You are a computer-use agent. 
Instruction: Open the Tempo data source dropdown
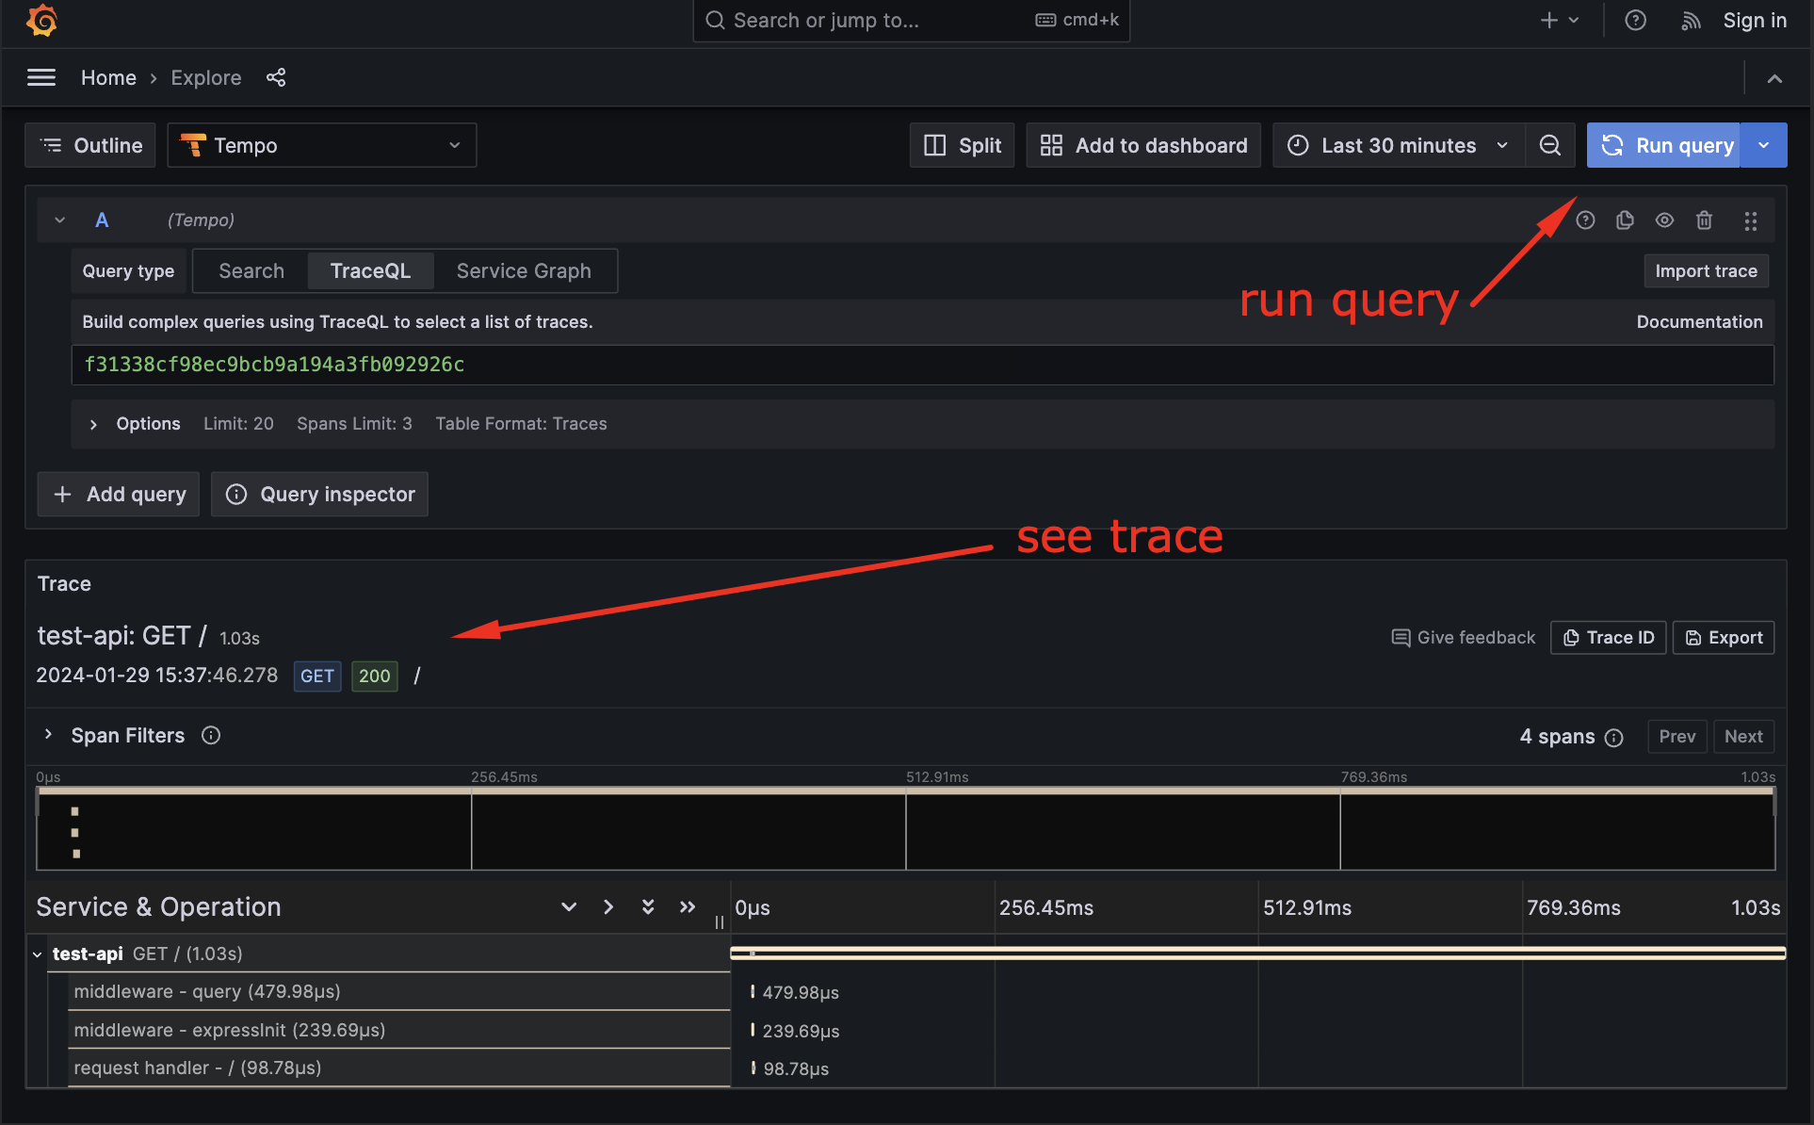tap(321, 145)
